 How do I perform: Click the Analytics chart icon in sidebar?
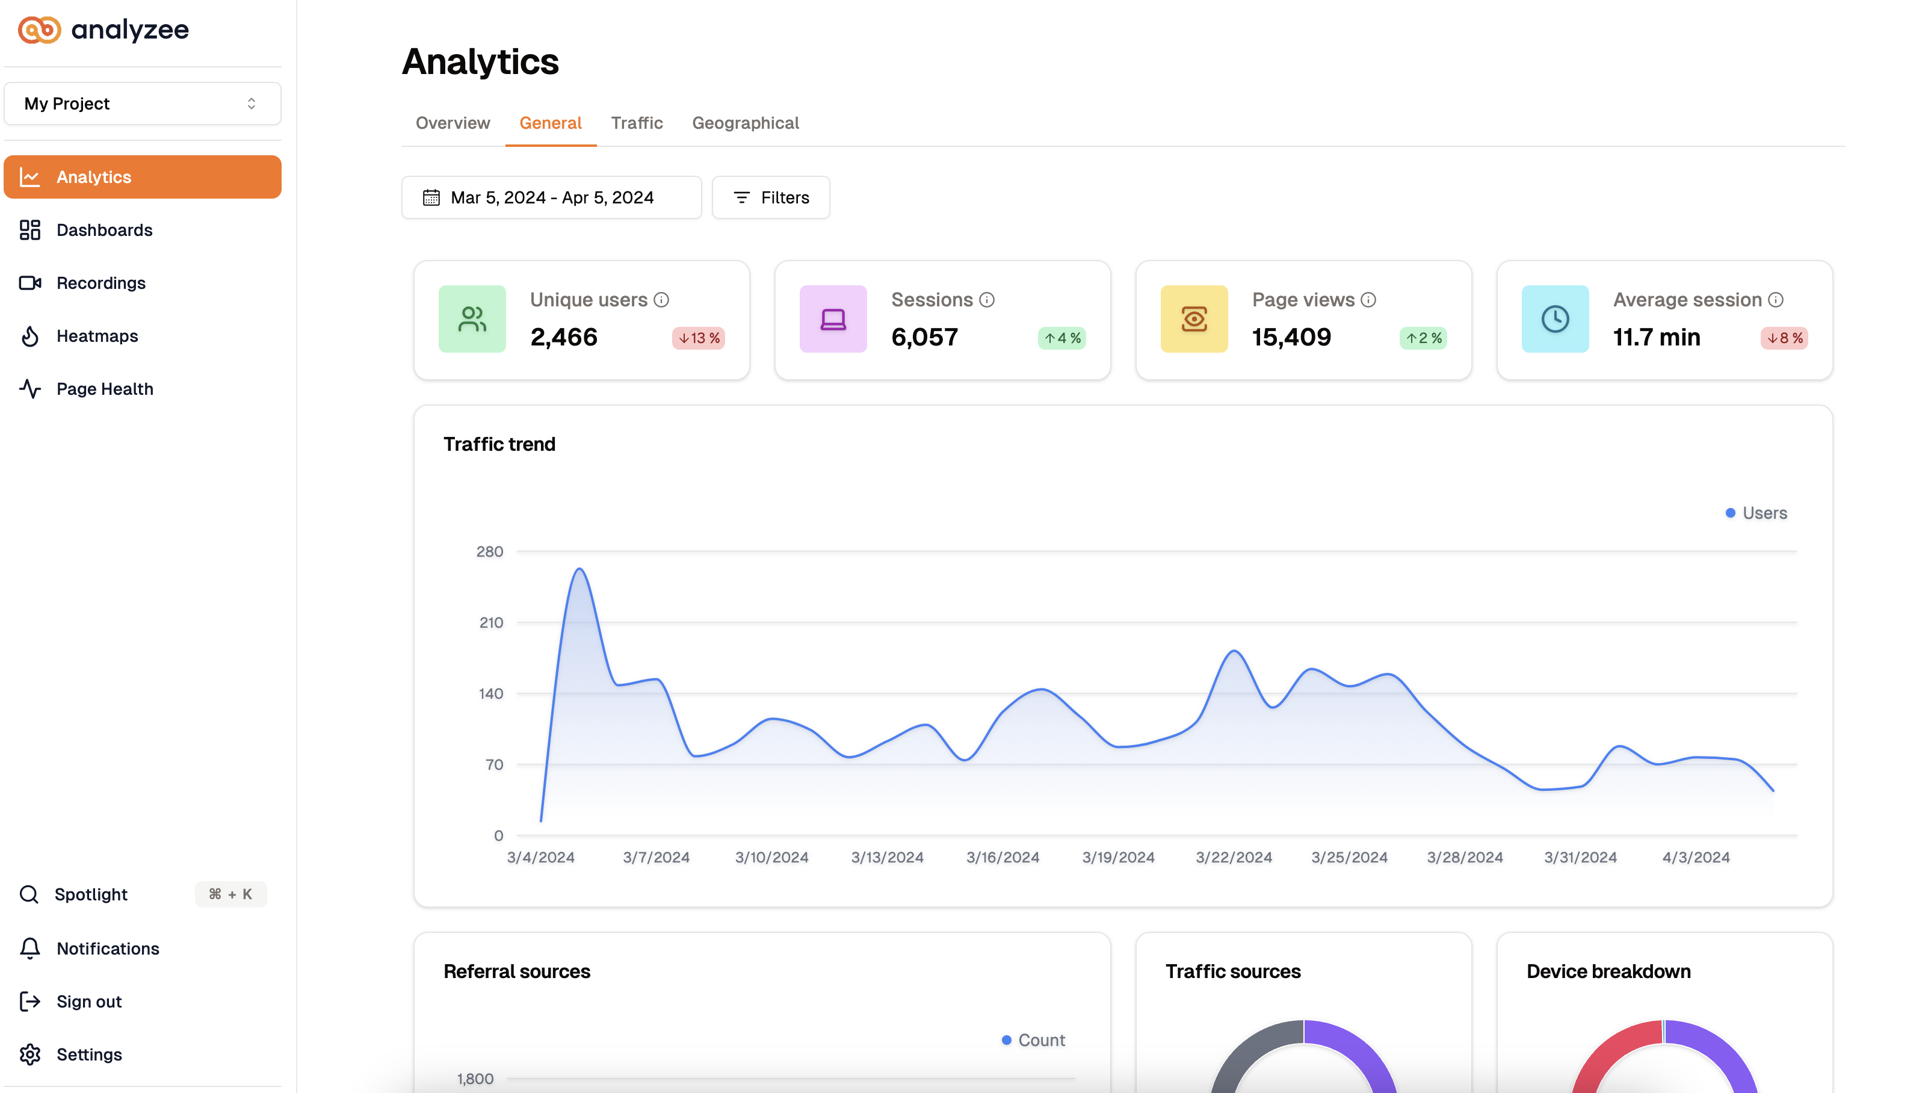pyautogui.click(x=30, y=177)
